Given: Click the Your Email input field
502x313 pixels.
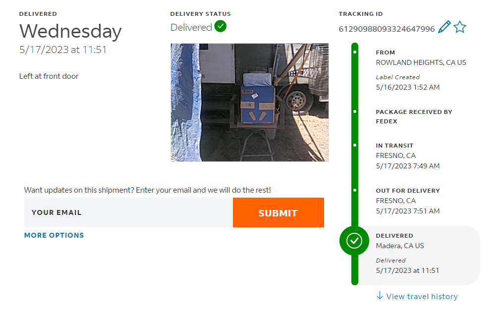Looking at the screenshot, I should [x=128, y=212].
